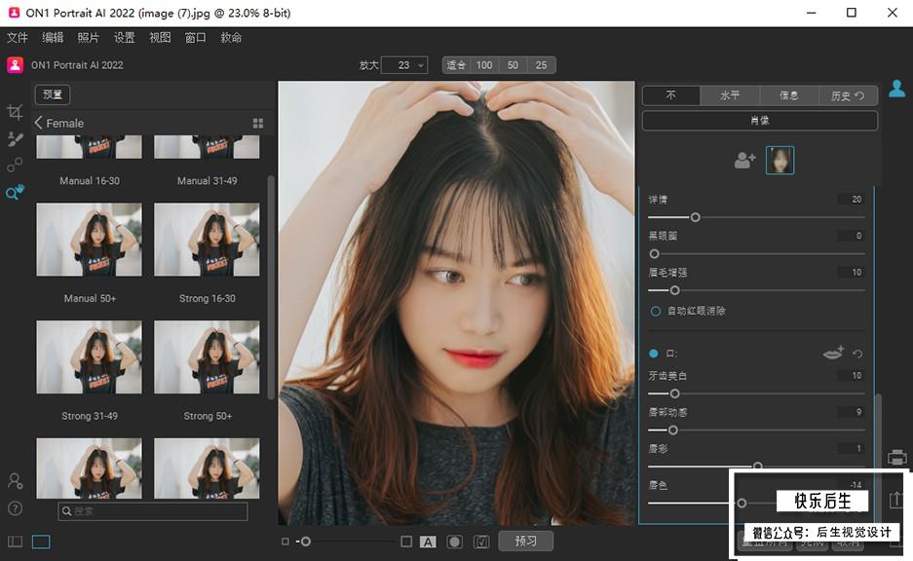913x561 pixels.
Task: Click the 详情 value field showing 20
Action: 851,199
